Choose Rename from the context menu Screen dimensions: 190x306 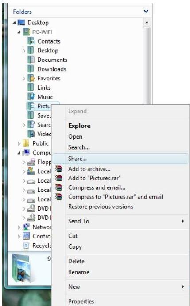point(121,272)
